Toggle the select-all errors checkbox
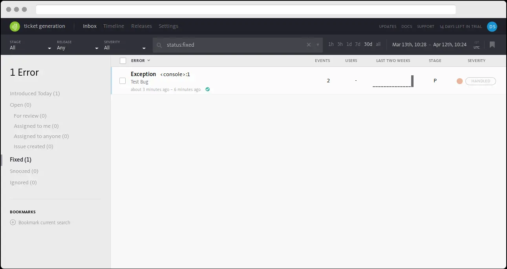Image resolution: width=507 pixels, height=269 pixels. coord(123,61)
